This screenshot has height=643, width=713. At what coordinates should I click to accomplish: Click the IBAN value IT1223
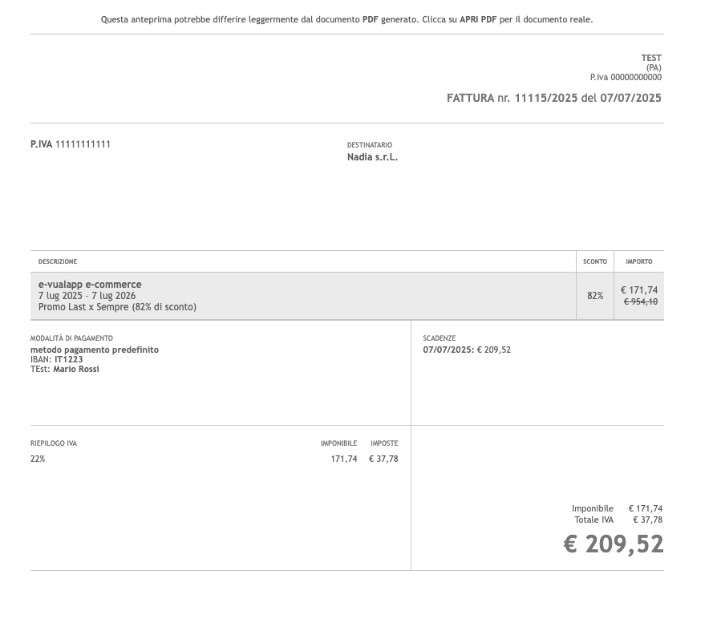point(69,359)
